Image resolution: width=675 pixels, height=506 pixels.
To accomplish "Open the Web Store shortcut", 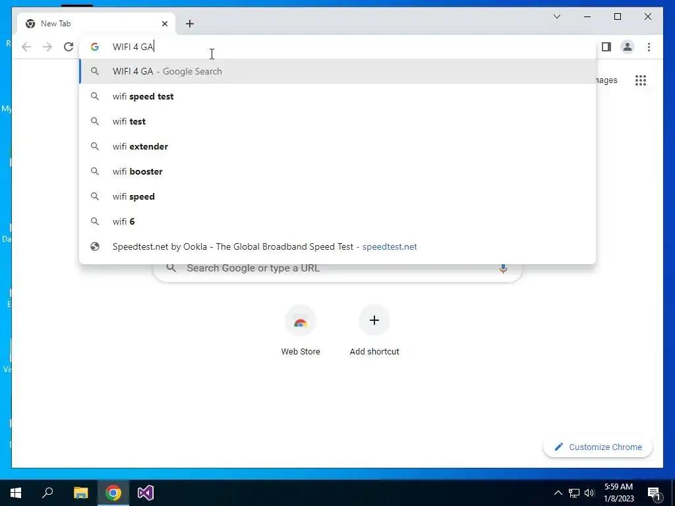I will tap(301, 331).
